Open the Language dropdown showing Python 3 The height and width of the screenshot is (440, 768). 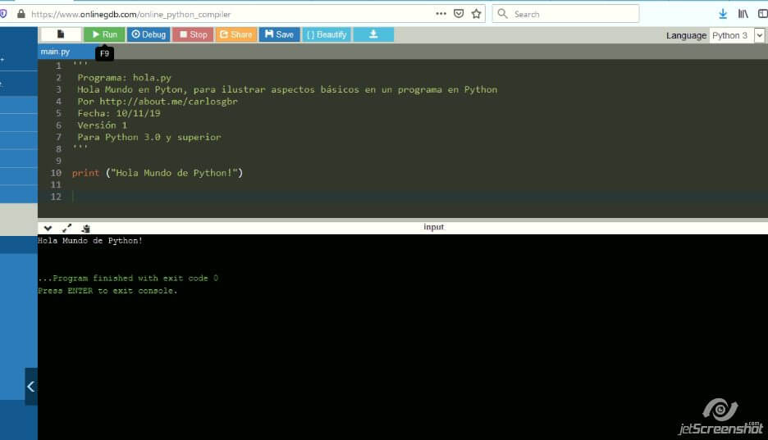click(737, 35)
